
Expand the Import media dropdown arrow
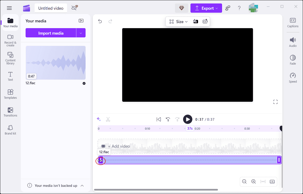[81, 33]
